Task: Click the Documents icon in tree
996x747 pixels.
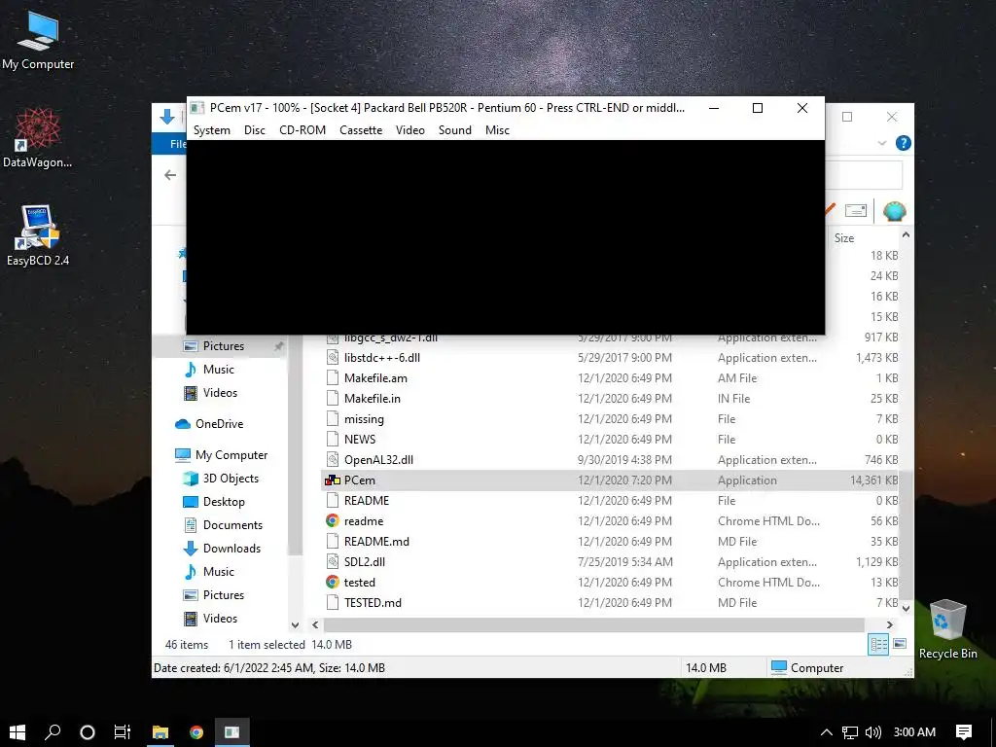Action: click(190, 525)
